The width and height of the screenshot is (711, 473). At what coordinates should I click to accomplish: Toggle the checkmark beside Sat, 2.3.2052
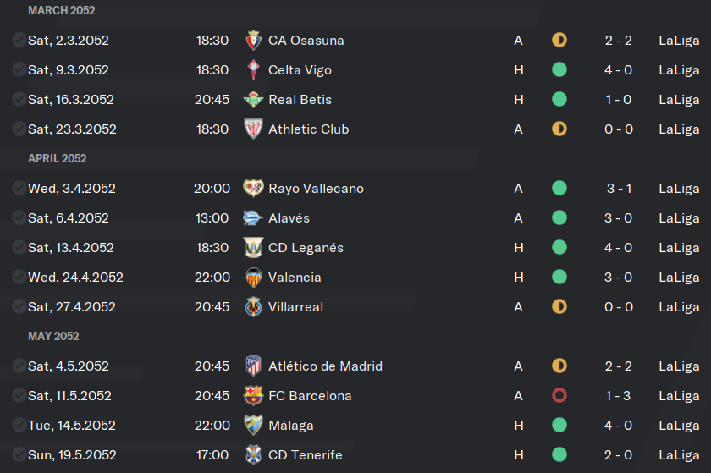point(19,41)
